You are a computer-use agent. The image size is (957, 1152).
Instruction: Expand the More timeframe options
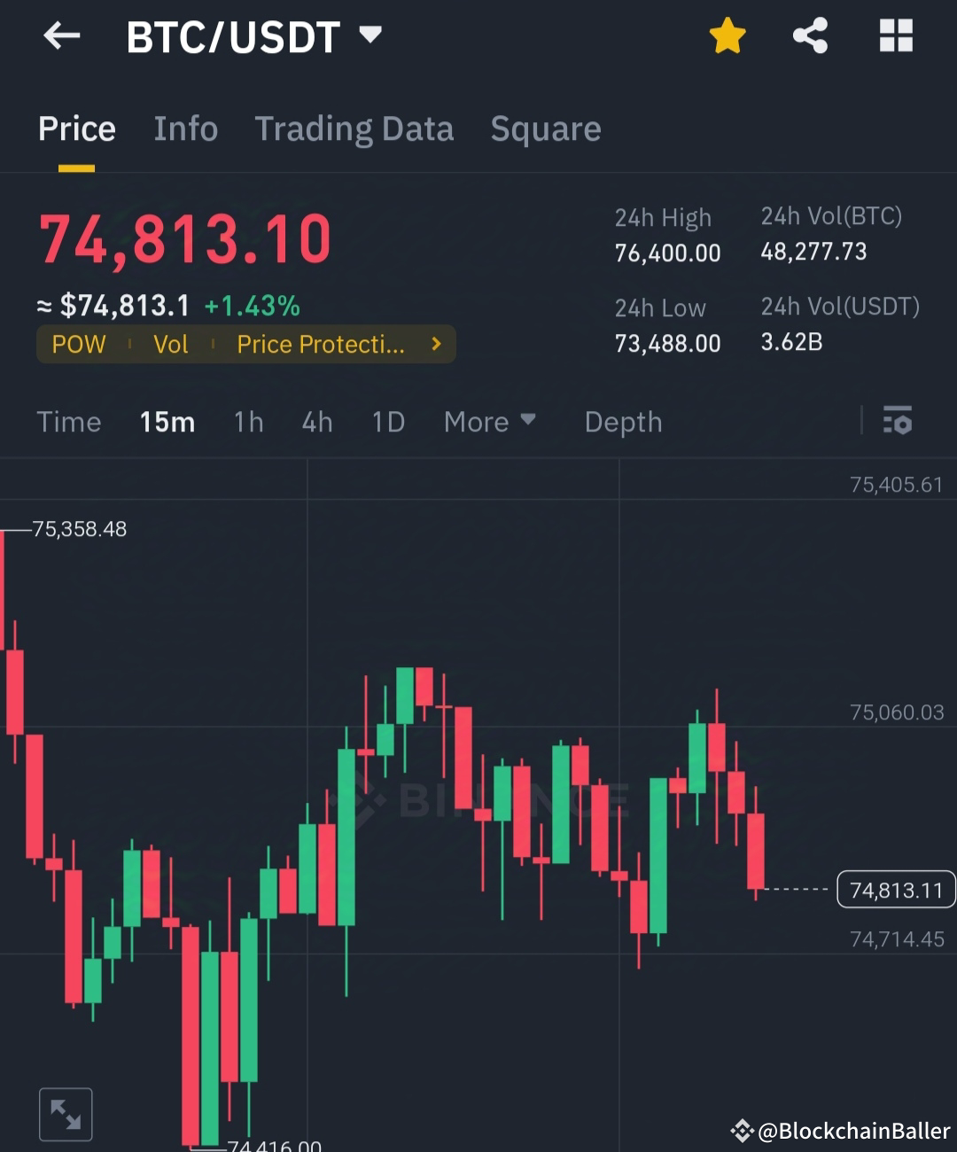(489, 422)
